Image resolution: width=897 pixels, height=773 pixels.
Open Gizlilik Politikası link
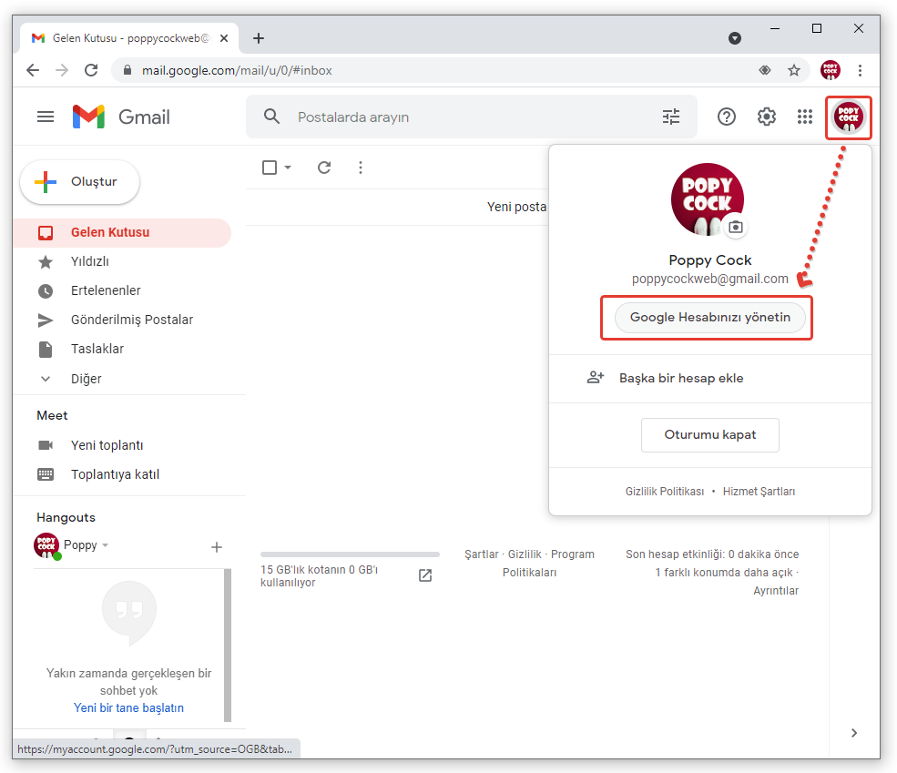click(664, 491)
